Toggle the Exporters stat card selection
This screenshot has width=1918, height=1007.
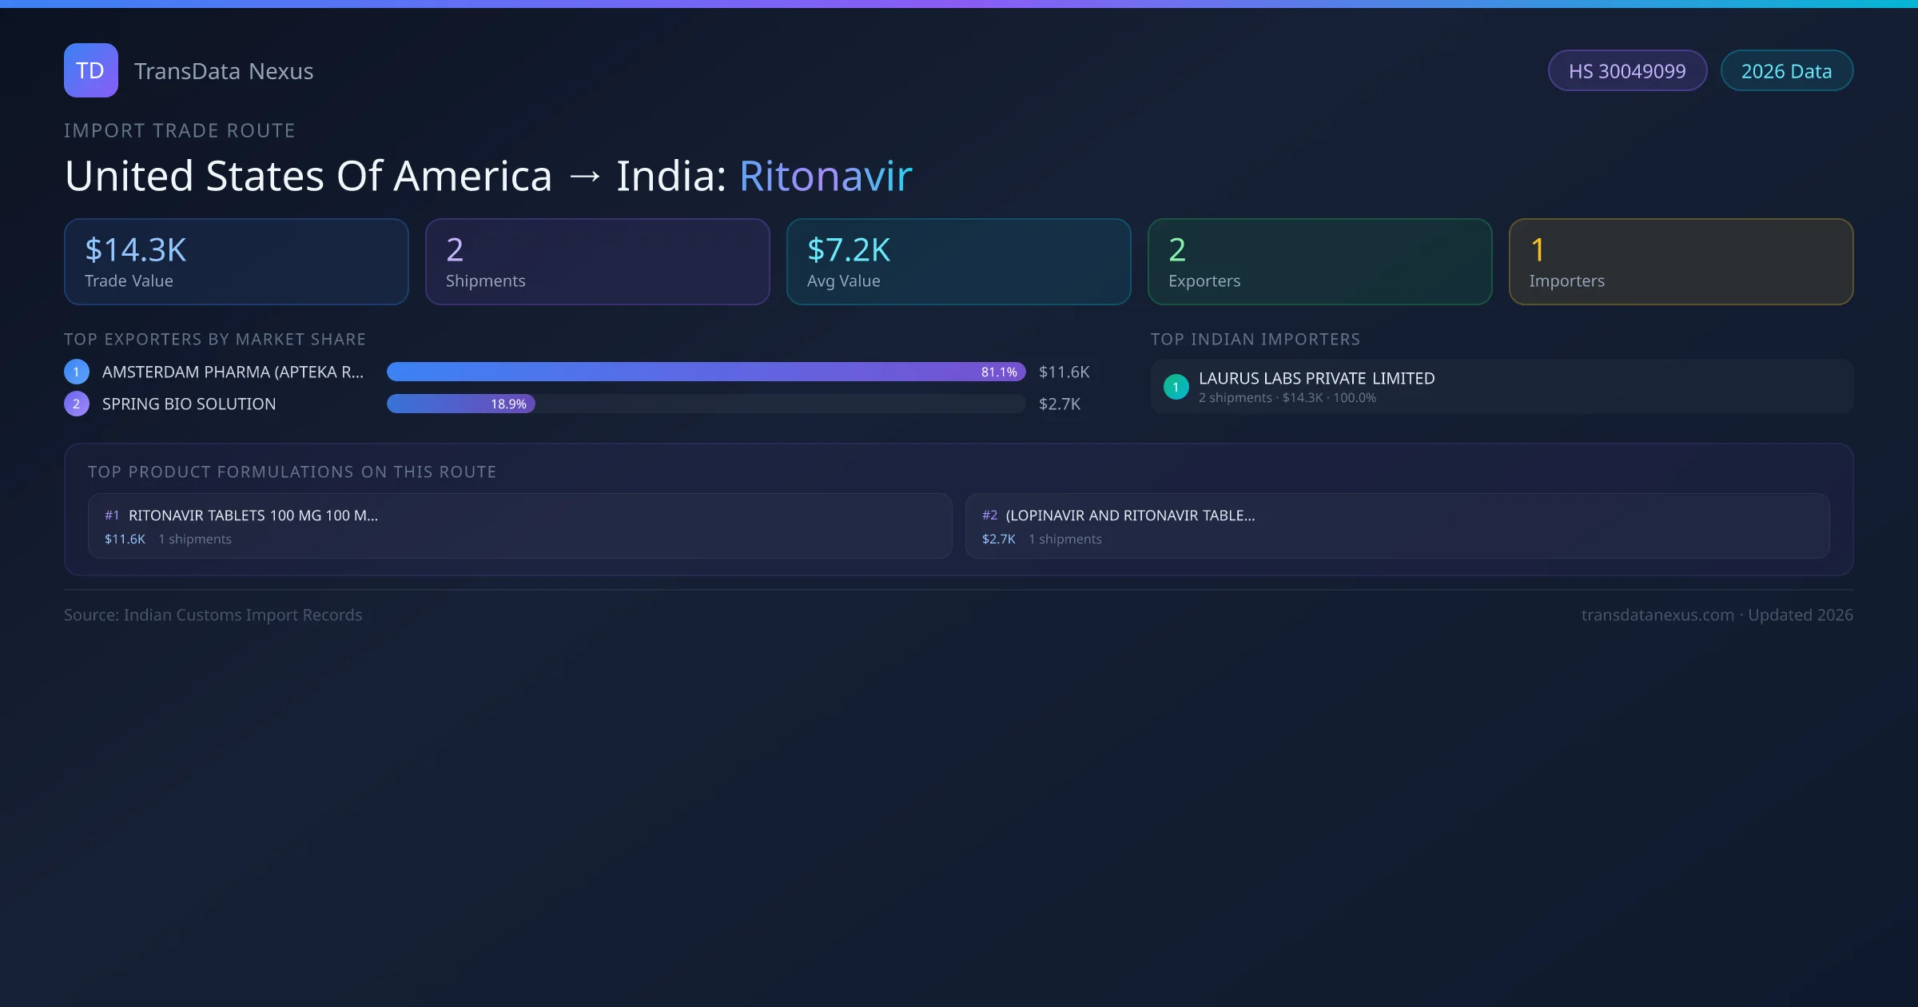coord(1319,261)
